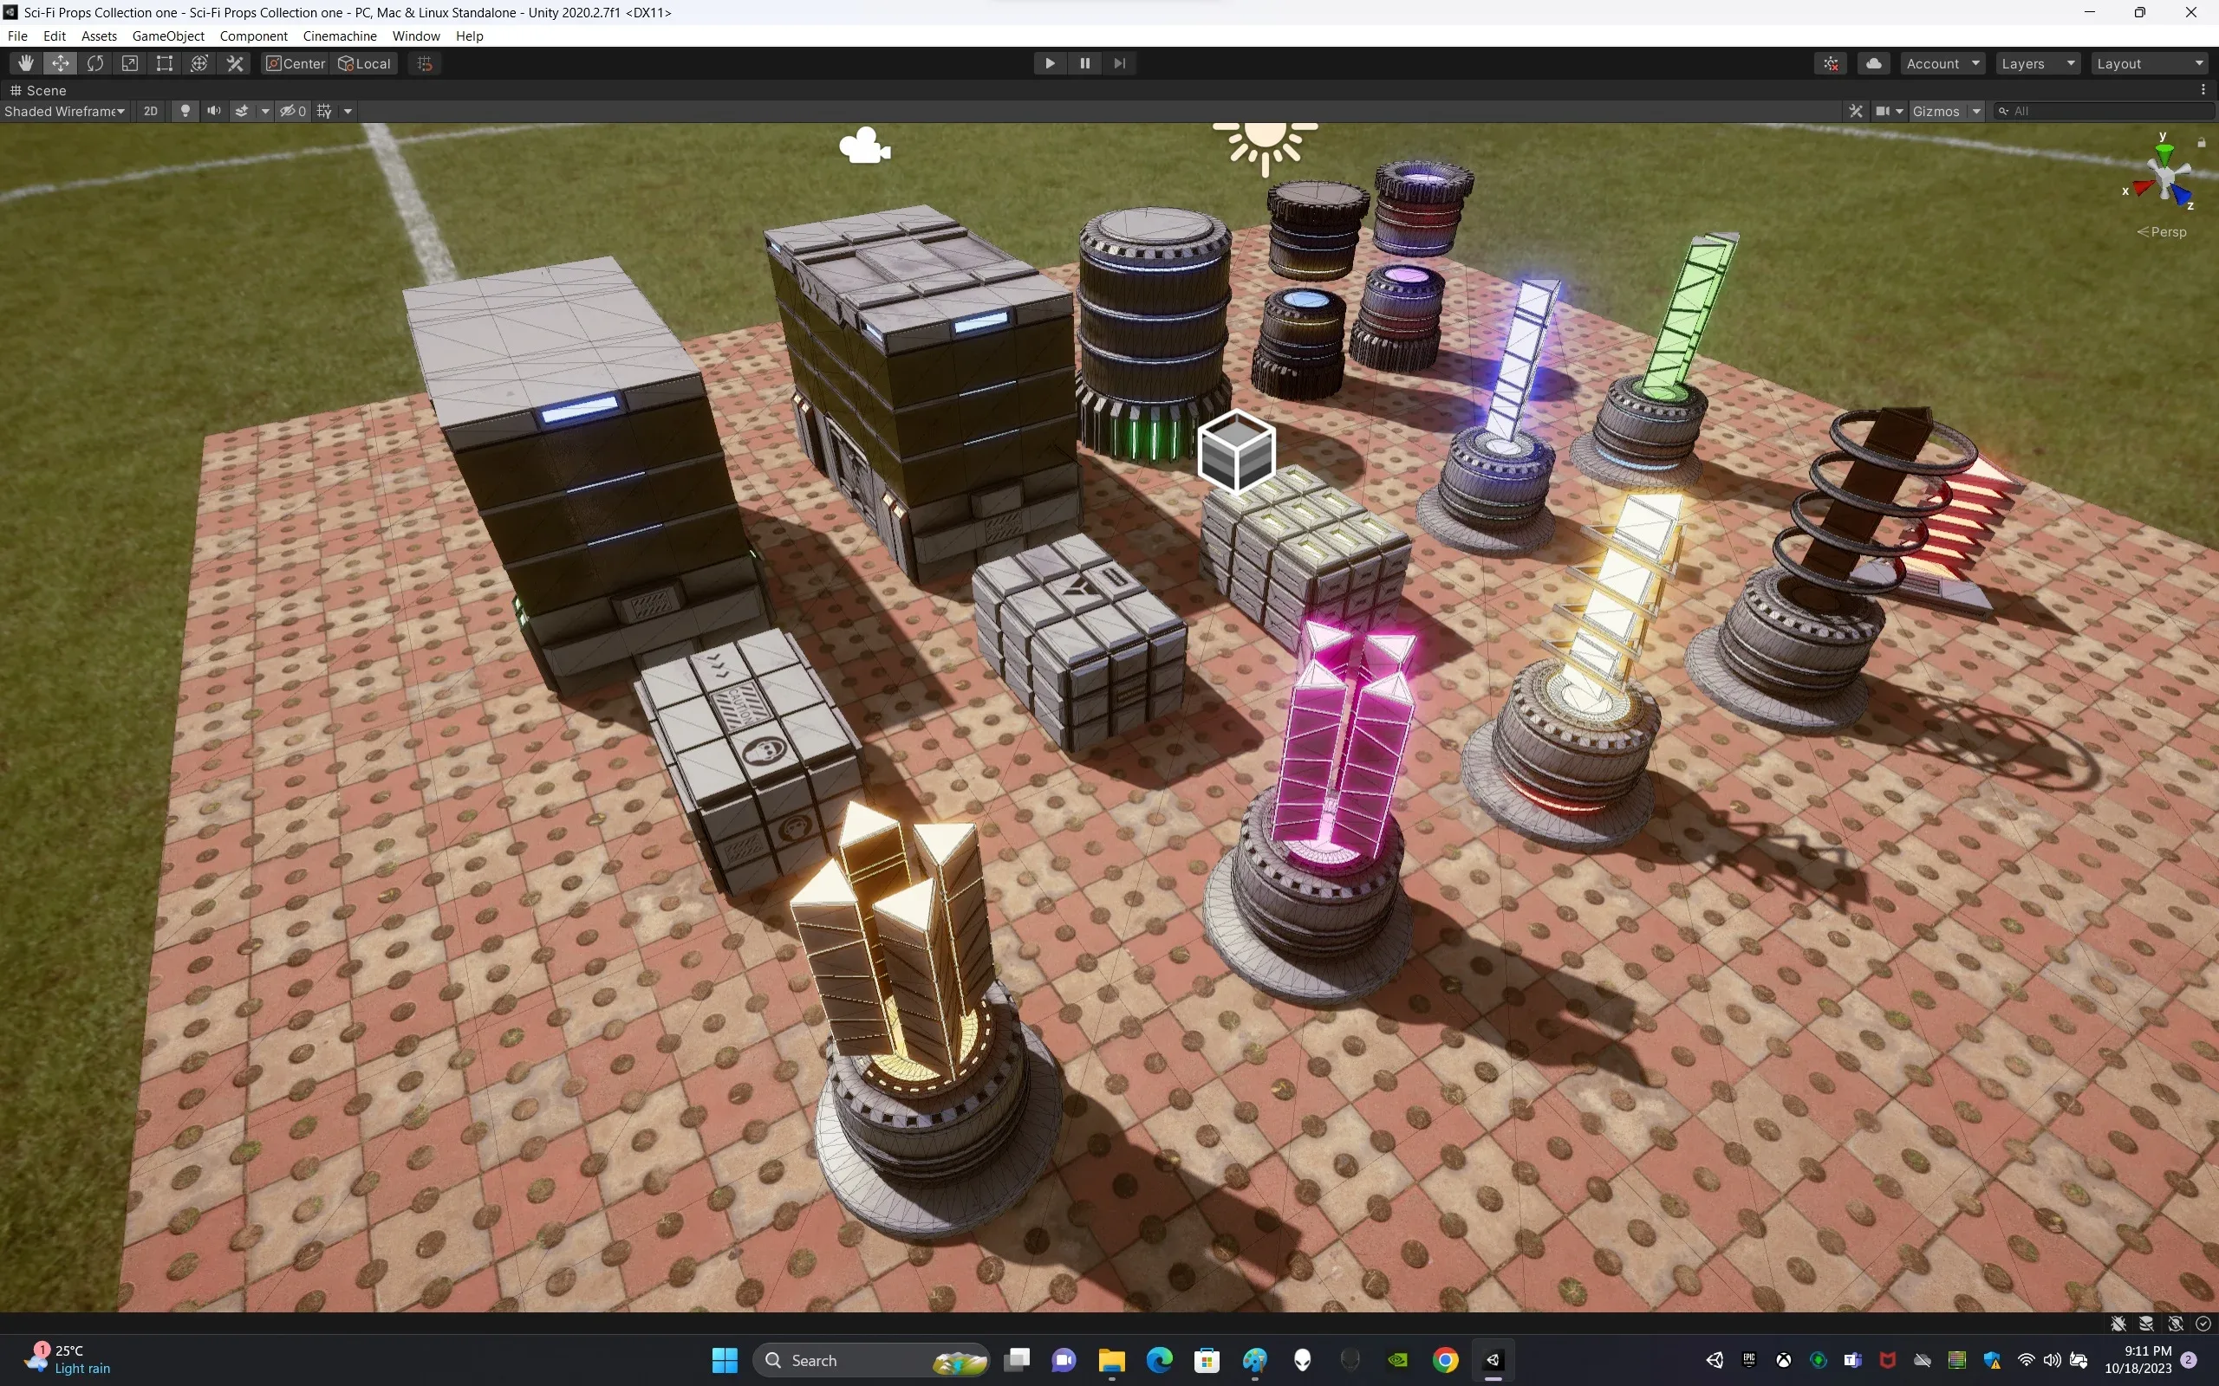
Task: Open the Cinemachine menu
Action: tap(339, 36)
